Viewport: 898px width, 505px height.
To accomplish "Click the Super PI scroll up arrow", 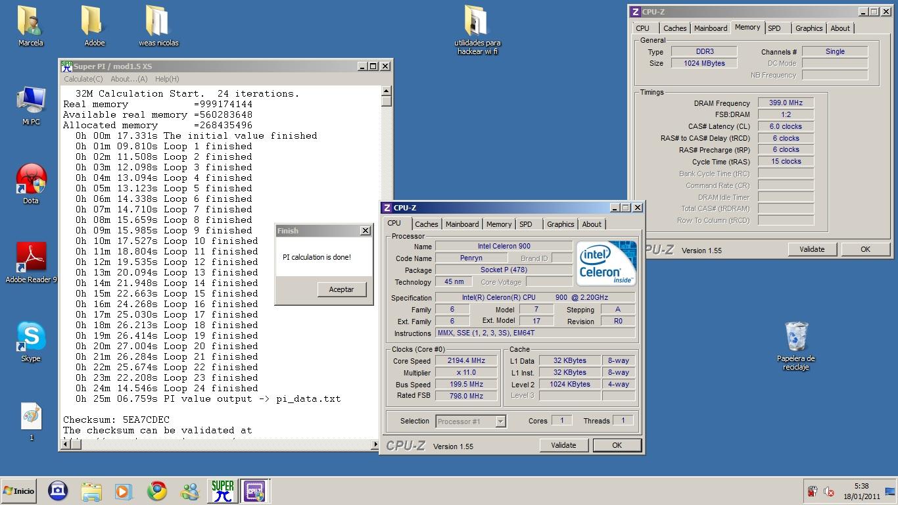I will (x=387, y=91).
